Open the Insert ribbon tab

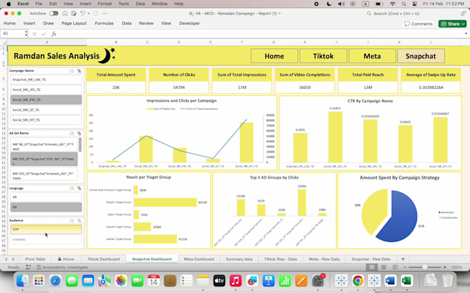point(29,23)
